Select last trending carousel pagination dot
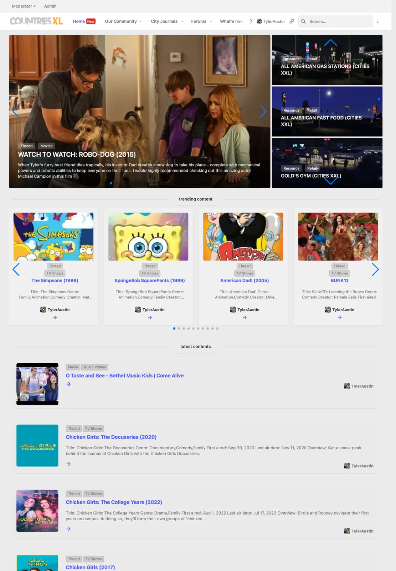Viewport: 396px width, 571px height. (x=217, y=328)
